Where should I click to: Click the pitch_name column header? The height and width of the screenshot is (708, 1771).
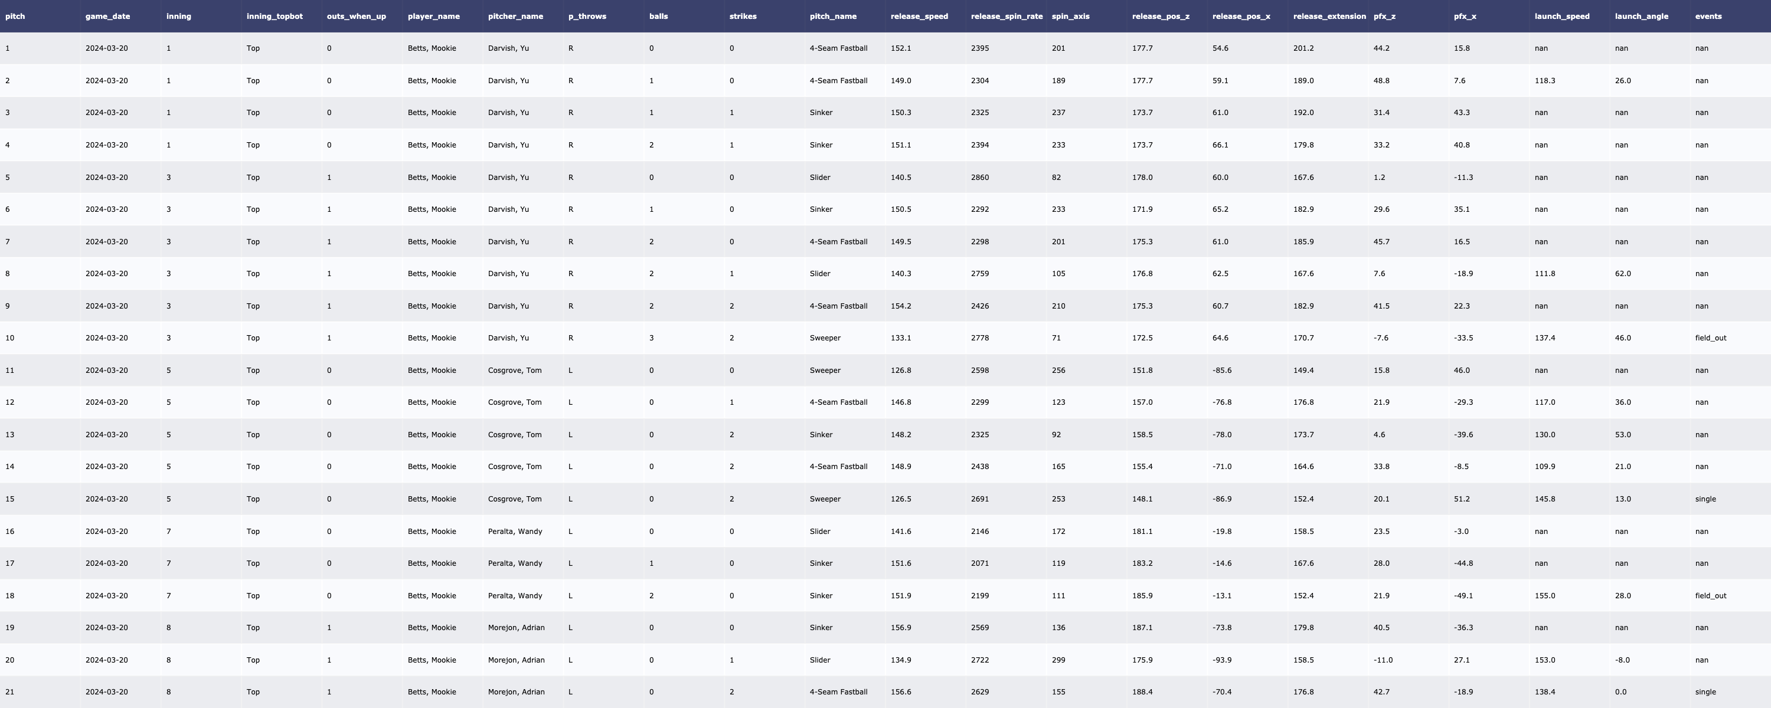832,16
